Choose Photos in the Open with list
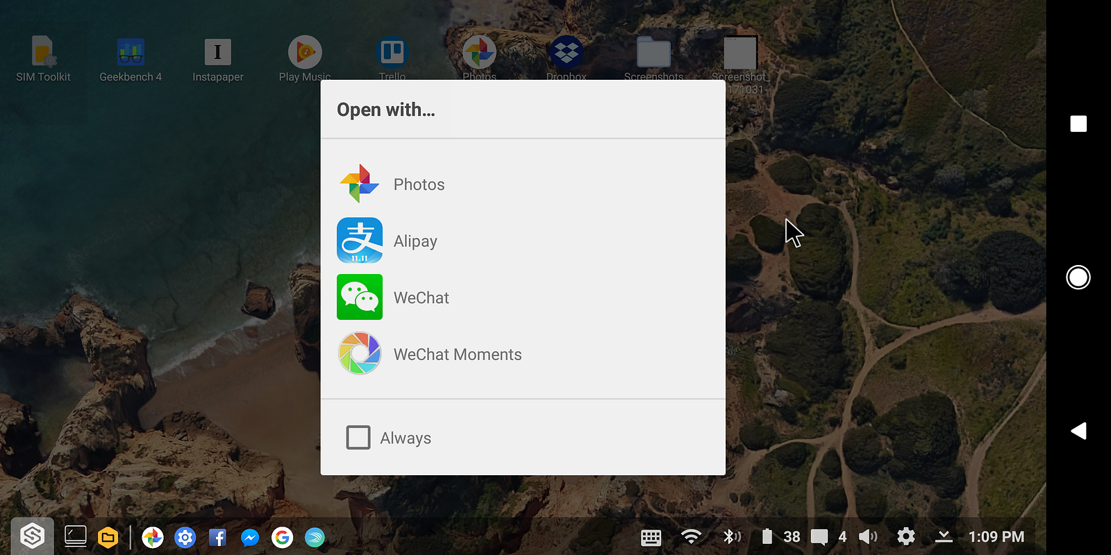 [x=523, y=184]
